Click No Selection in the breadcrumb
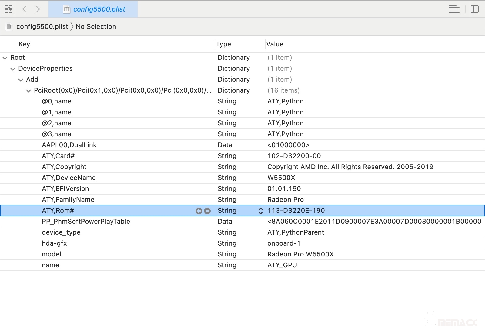 click(96, 27)
